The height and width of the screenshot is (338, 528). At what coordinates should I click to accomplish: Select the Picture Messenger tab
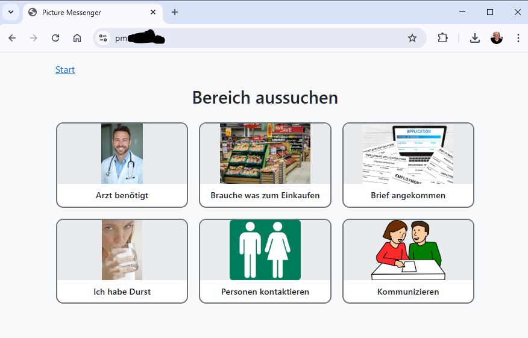(93, 13)
